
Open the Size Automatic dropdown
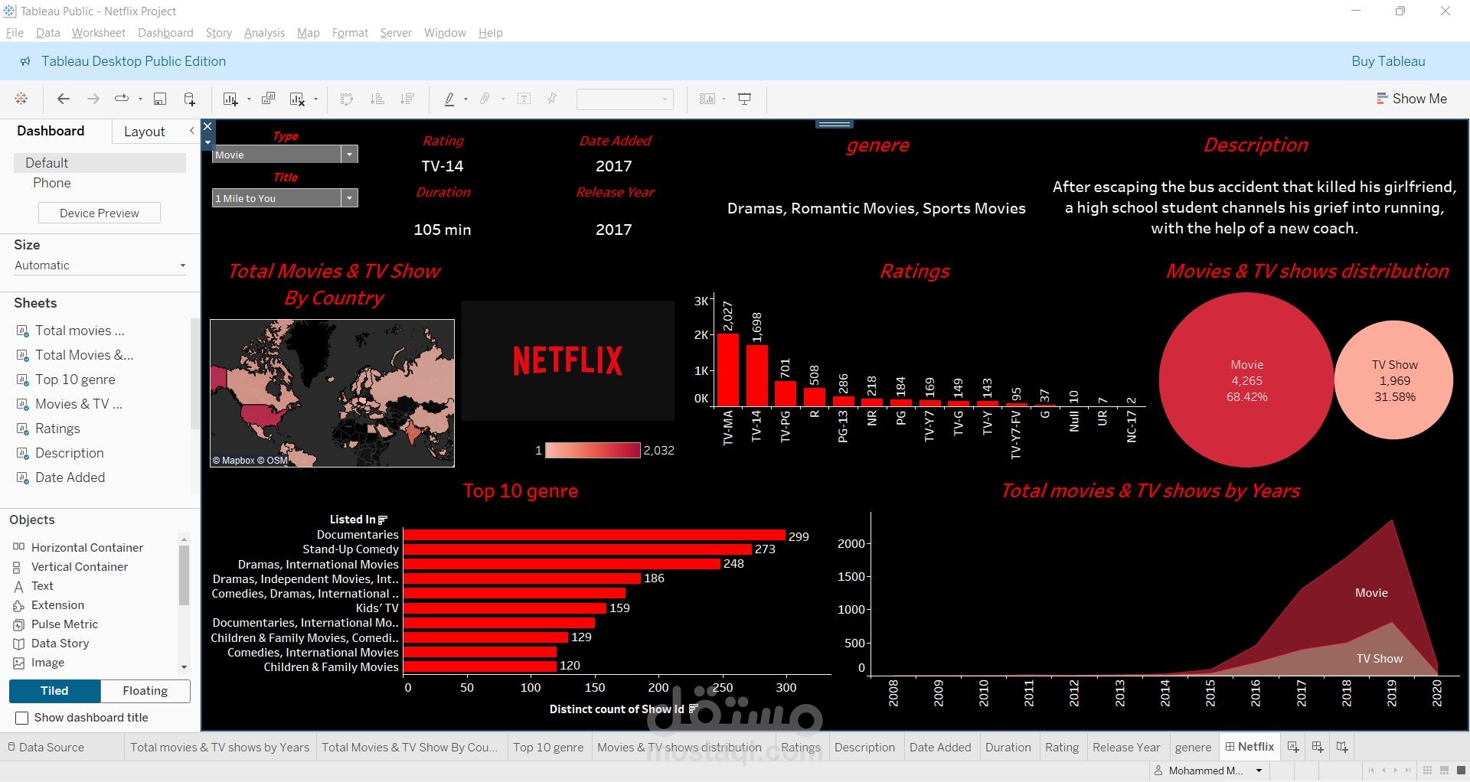pos(100,266)
